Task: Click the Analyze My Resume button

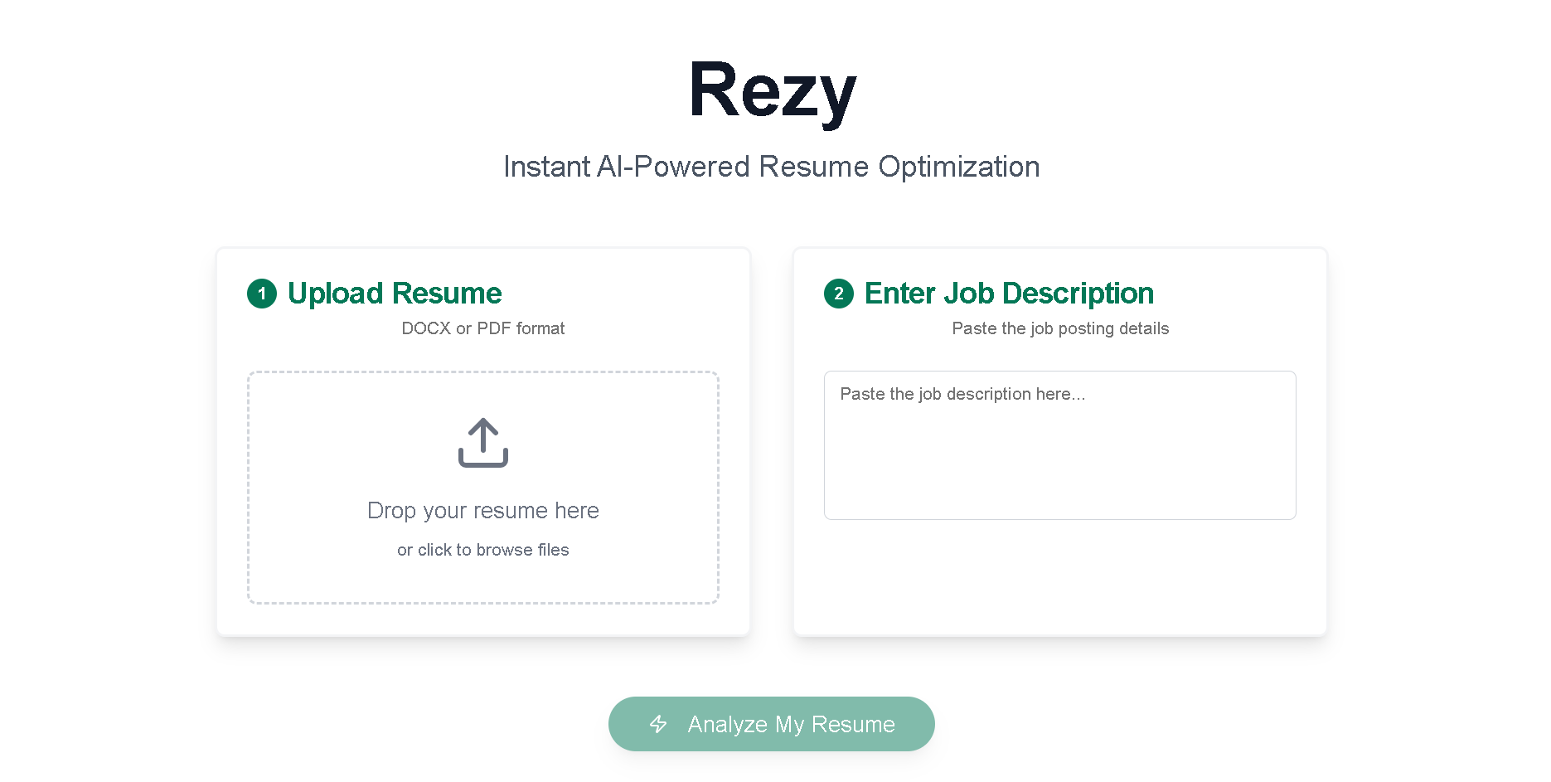Action: point(771,724)
